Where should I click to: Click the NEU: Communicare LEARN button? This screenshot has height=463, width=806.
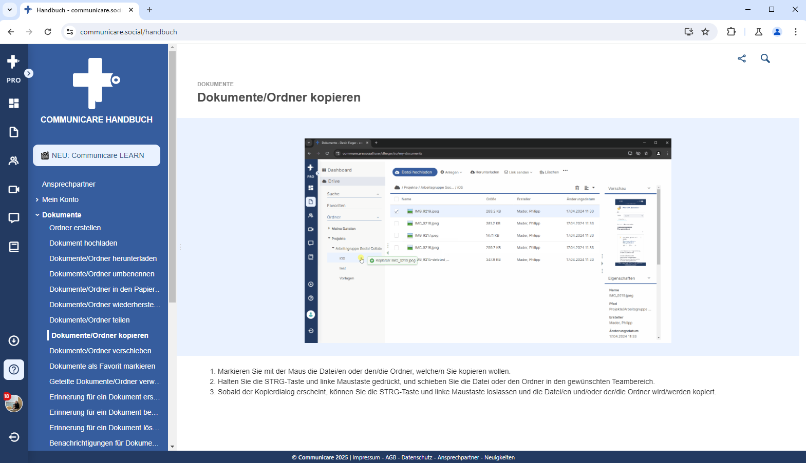coord(97,155)
